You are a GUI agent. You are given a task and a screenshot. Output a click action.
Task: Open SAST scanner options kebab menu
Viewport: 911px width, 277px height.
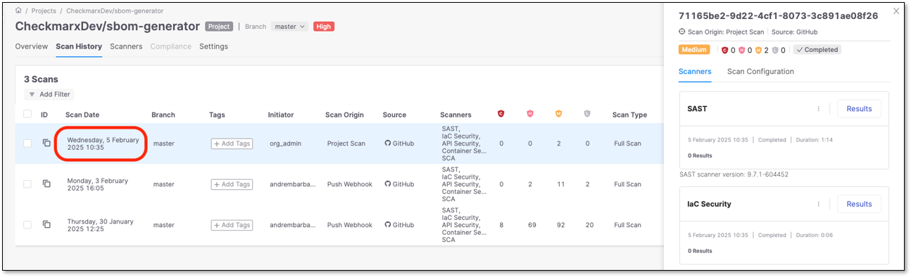coord(818,108)
